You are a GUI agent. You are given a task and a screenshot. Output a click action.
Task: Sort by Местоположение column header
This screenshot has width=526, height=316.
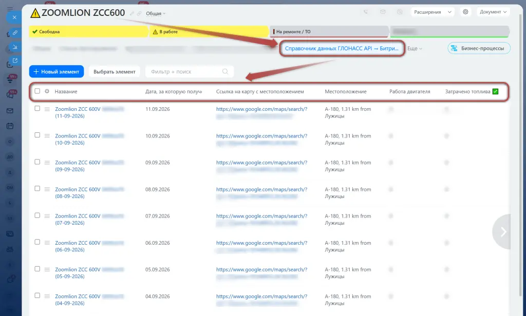click(346, 91)
